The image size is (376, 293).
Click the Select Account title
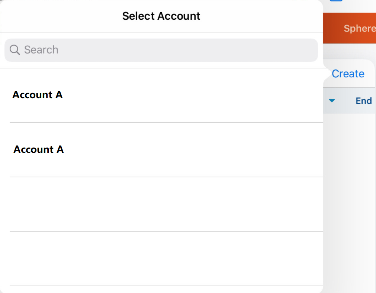[161, 16]
